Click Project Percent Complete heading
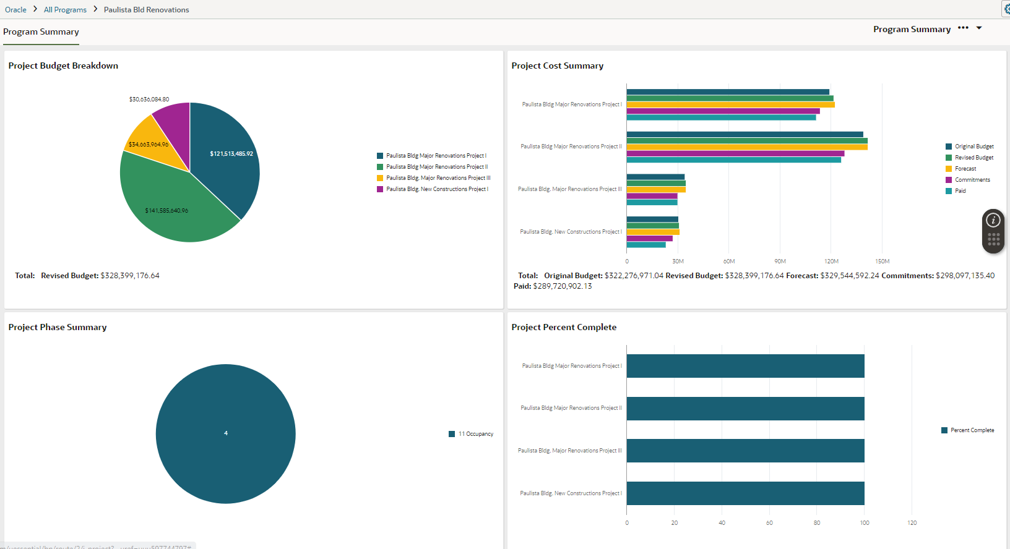Screen dimensions: 1010x549 564,327
